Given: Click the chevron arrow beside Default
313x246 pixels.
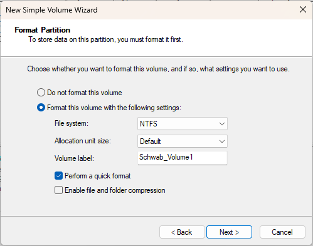Looking at the screenshot, I should coord(222,141).
